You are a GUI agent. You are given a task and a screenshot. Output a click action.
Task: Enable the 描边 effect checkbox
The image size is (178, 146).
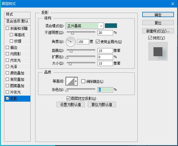(8, 48)
